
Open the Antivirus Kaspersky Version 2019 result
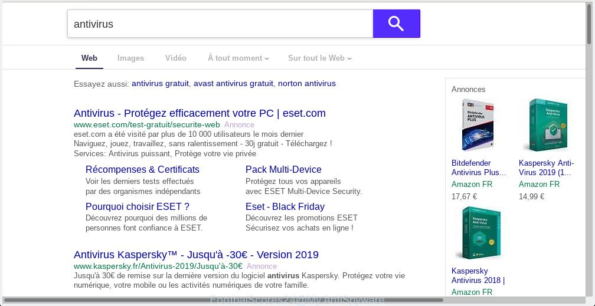tap(196, 255)
